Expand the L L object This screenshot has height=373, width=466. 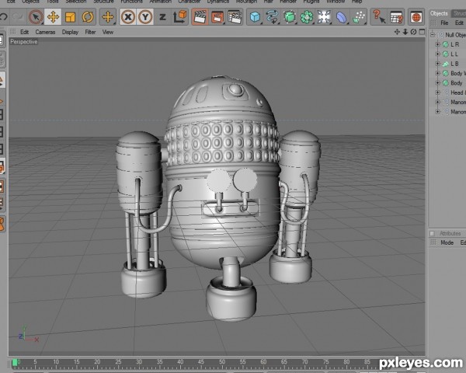click(x=437, y=54)
